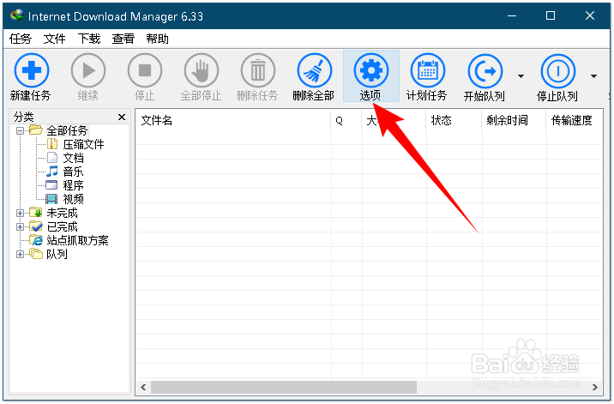Select 音乐 category
Screen dimensions: 614x404
click(73, 172)
